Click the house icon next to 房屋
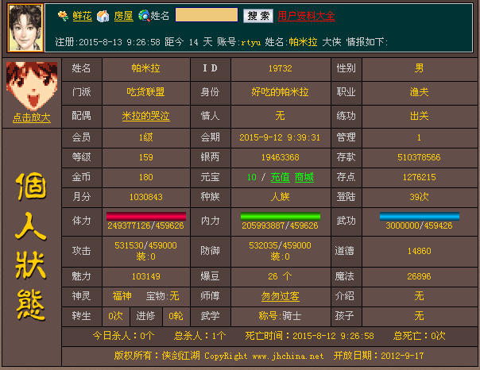This screenshot has height=370, width=480. pyautogui.click(x=103, y=16)
